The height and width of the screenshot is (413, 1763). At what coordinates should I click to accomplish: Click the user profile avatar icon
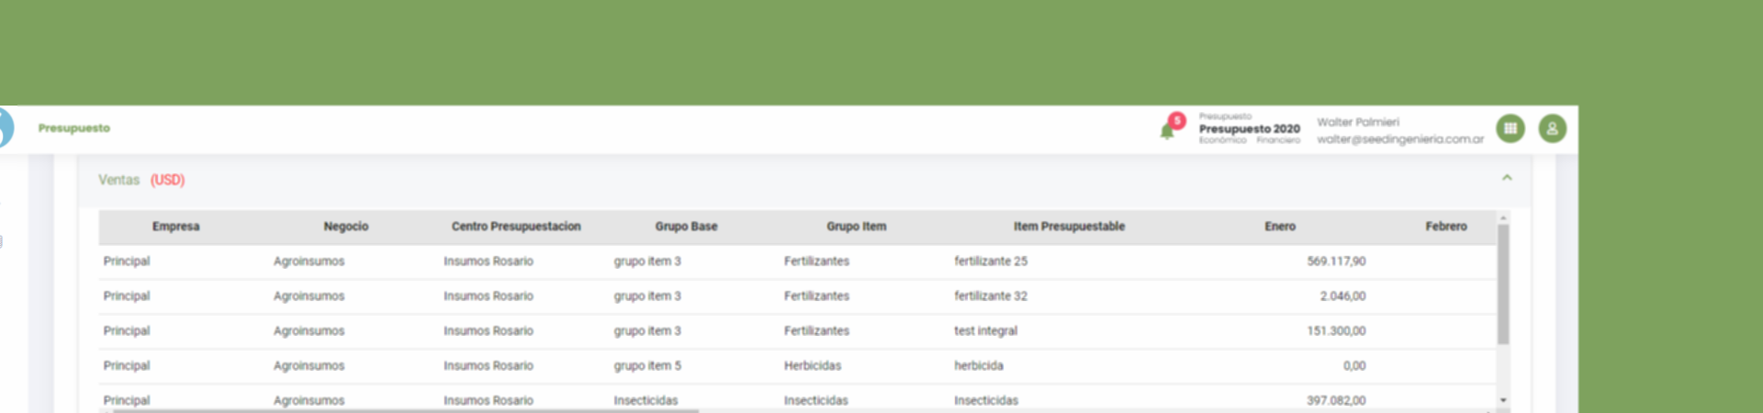pos(1552,128)
